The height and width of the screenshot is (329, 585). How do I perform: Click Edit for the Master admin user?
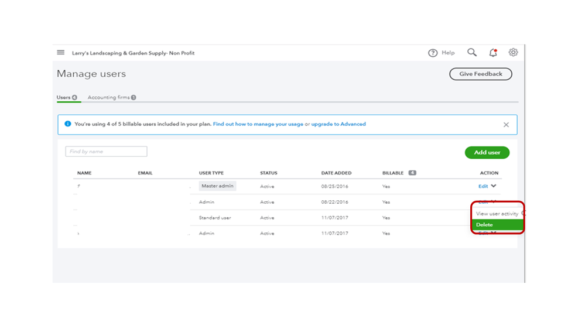coord(483,186)
